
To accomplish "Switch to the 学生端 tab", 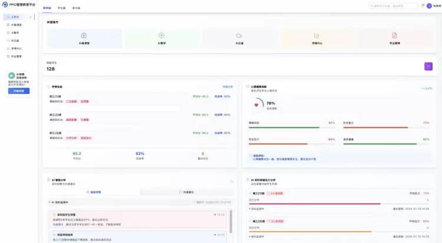I will click(x=62, y=8).
